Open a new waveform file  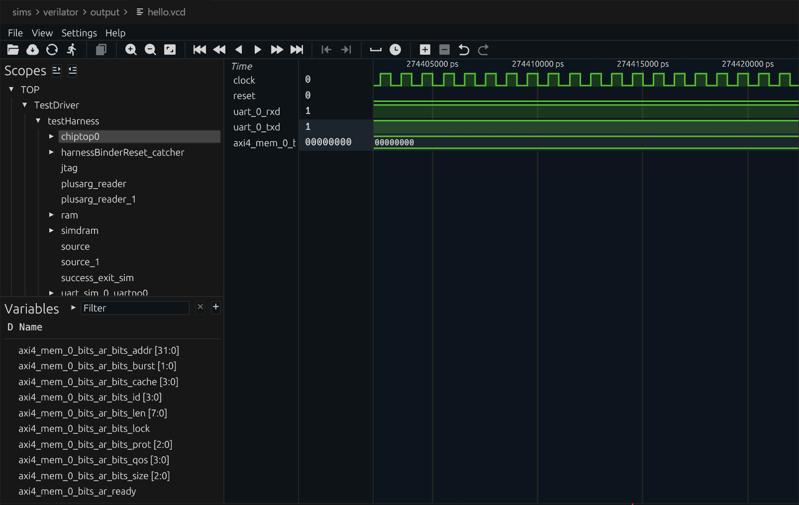(x=13, y=50)
